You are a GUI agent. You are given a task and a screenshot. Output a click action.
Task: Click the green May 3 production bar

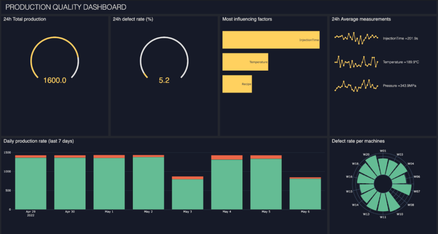coord(188,194)
